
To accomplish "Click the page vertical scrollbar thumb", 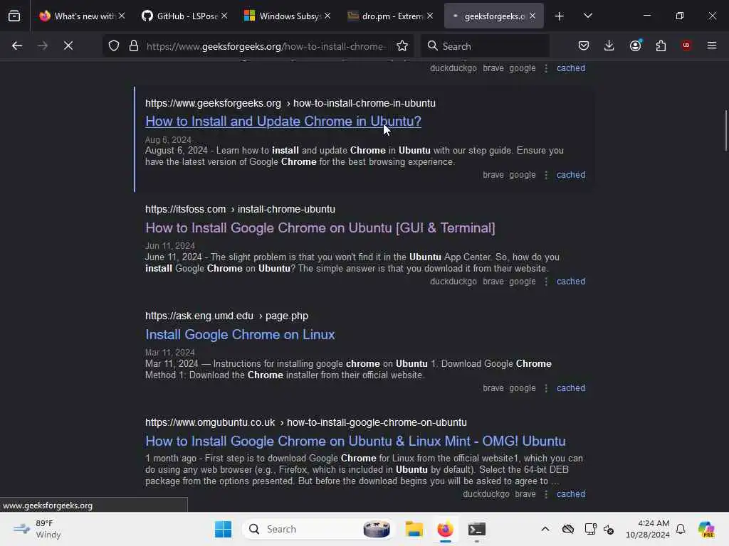I will 725,131.
